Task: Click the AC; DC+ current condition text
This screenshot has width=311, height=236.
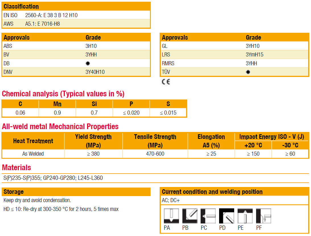Action: click(171, 200)
